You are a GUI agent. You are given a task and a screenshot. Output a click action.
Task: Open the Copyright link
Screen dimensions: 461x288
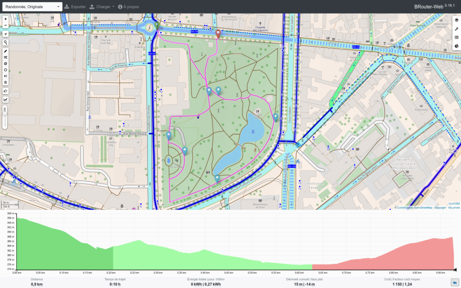click(x=440, y=208)
